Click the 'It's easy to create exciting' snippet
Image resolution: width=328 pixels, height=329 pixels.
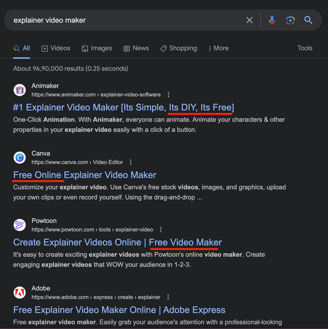click(139, 260)
